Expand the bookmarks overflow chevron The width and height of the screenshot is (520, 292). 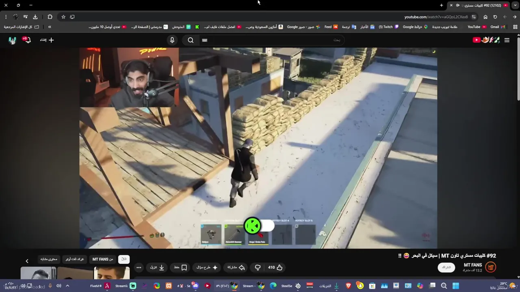pyautogui.click(x=50, y=27)
